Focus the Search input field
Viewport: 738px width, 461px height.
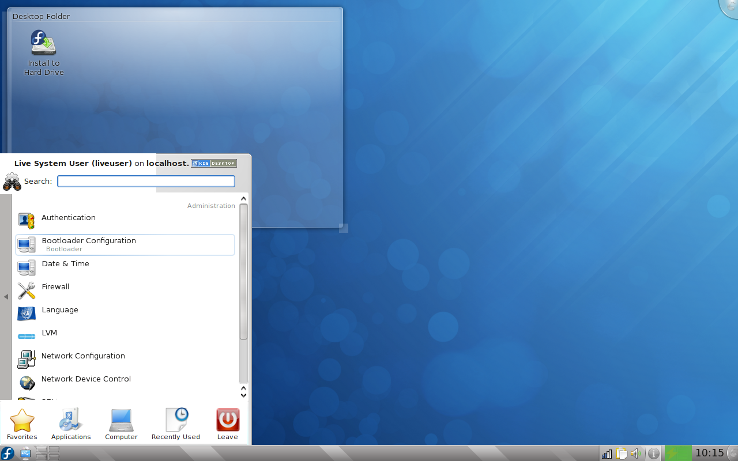point(146,181)
